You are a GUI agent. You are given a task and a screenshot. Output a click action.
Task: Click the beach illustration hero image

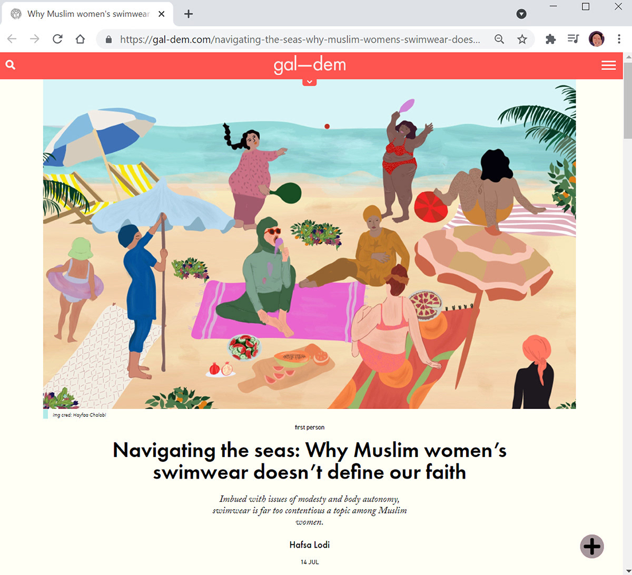click(309, 244)
